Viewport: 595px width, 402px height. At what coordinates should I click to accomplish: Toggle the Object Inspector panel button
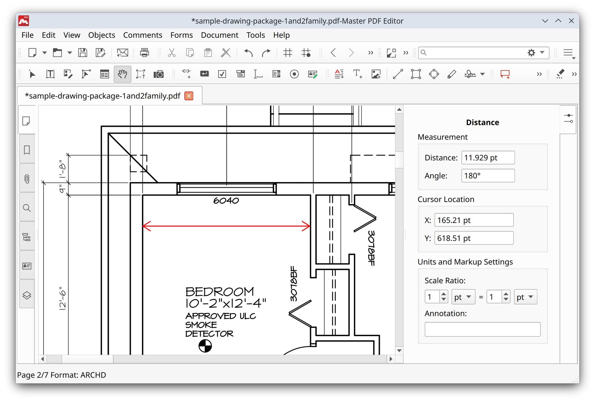568,119
